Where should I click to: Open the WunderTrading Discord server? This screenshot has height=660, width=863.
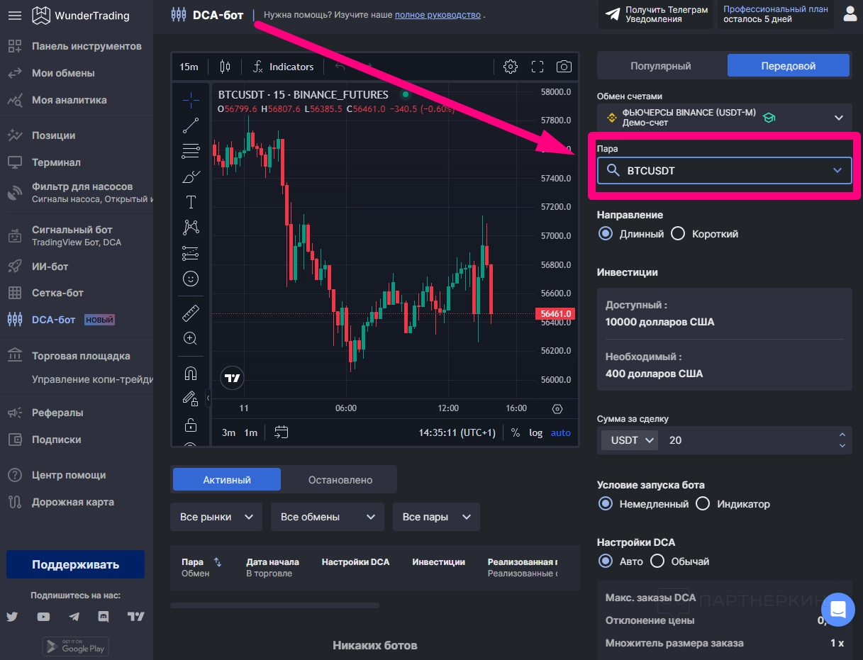click(104, 617)
